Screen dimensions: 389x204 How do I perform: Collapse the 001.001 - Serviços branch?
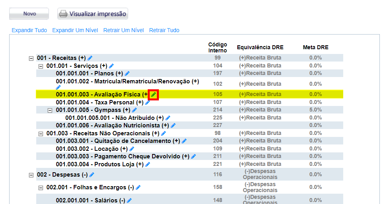[x=41, y=66]
